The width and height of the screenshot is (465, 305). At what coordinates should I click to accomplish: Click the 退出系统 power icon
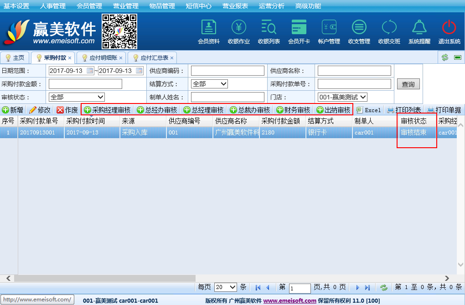point(449,28)
